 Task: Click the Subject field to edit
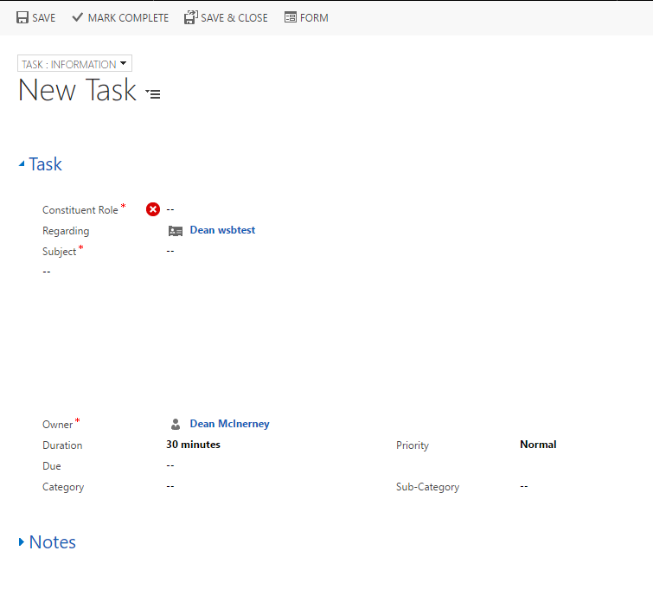click(x=170, y=251)
